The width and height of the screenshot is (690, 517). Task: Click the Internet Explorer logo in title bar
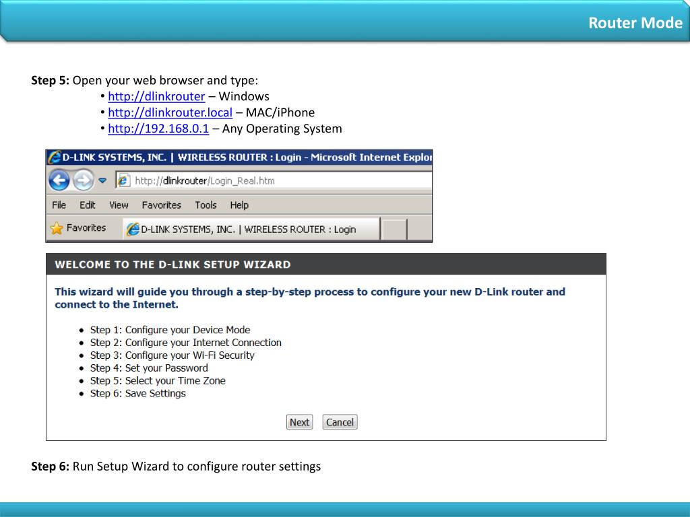[54, 158]
